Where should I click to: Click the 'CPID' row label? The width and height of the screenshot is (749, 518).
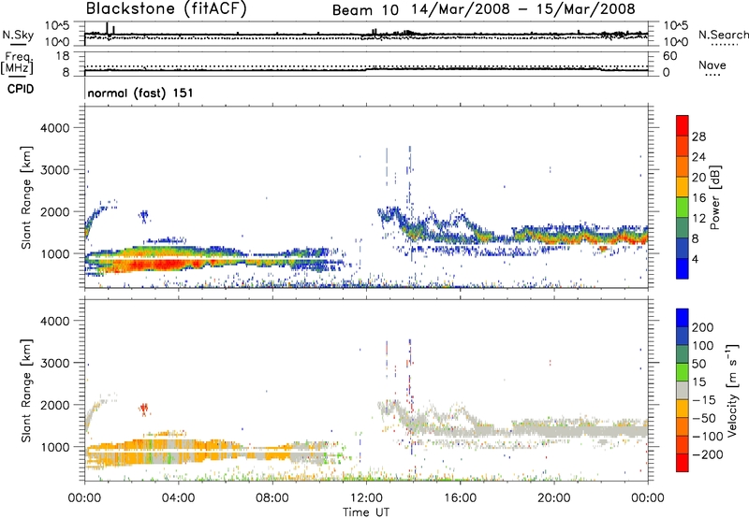pos(21,89)
